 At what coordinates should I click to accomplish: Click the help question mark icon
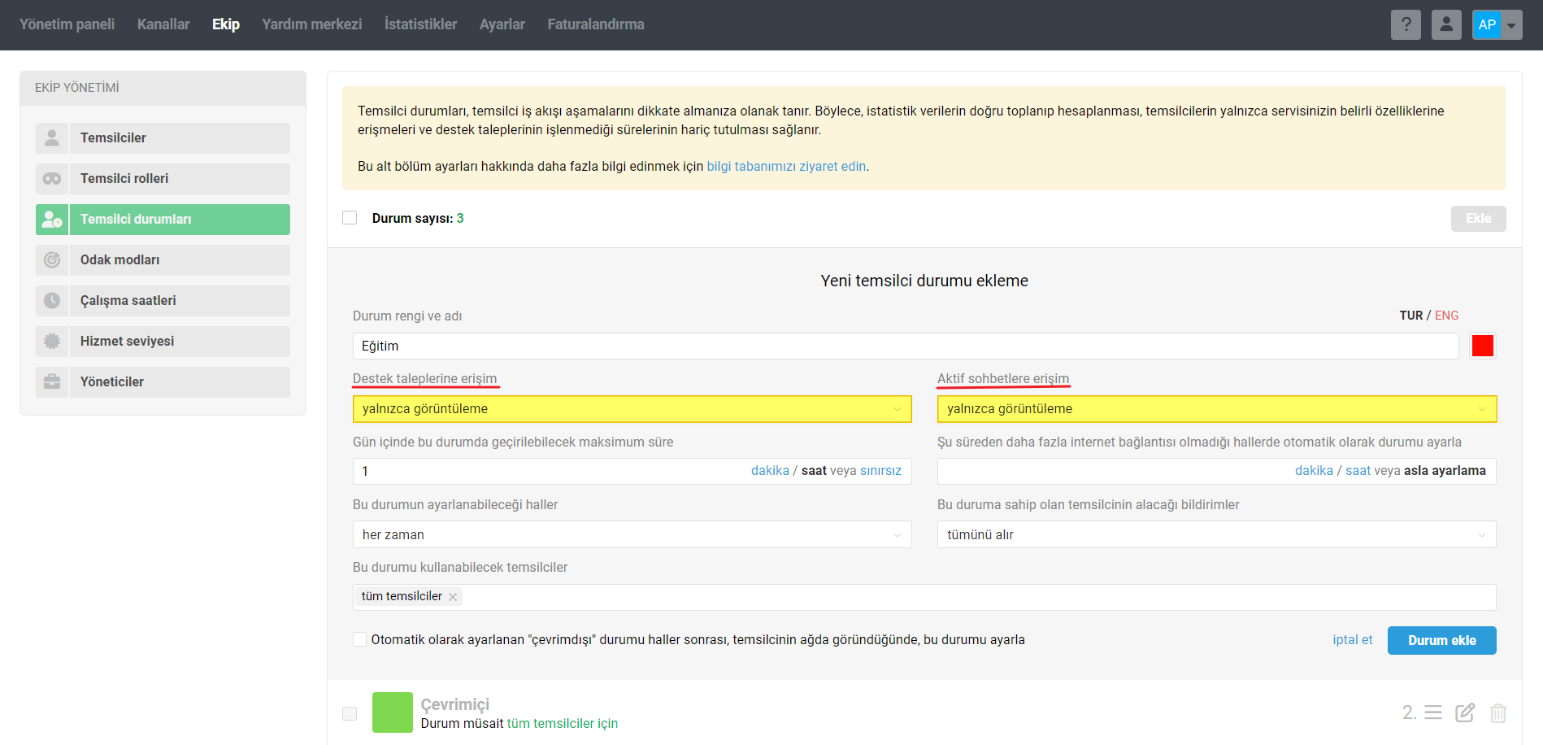pyautogui.click(x=1406, y=24)
